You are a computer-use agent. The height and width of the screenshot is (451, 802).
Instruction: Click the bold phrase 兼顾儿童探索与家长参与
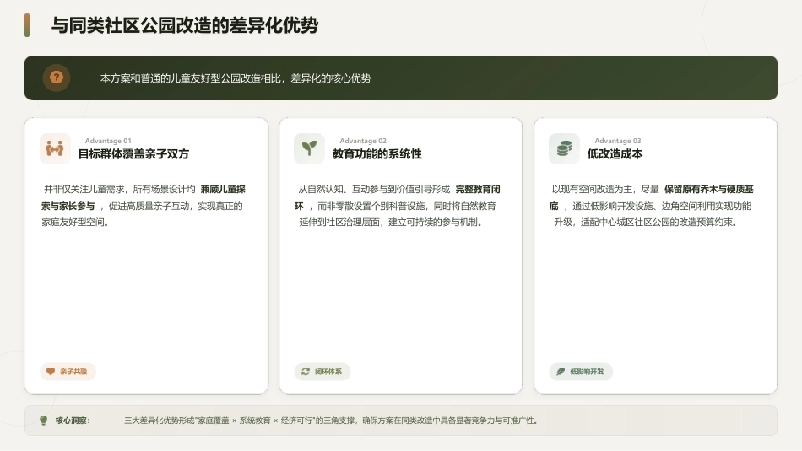144,197
